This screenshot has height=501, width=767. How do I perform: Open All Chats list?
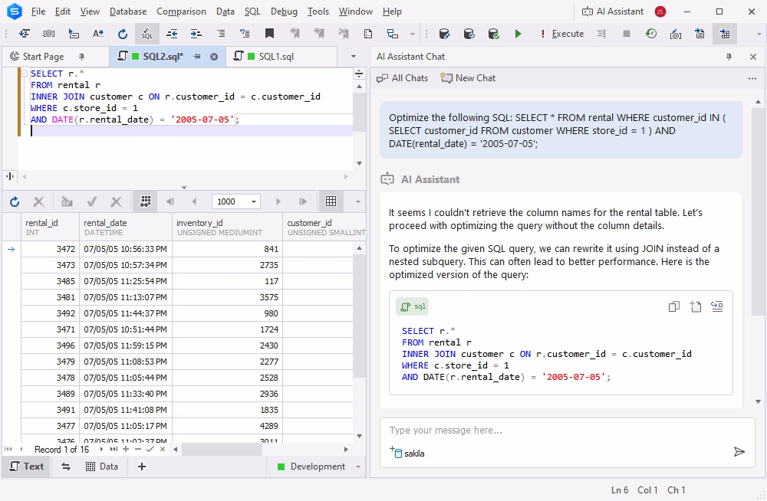click(x=402, y=78)
